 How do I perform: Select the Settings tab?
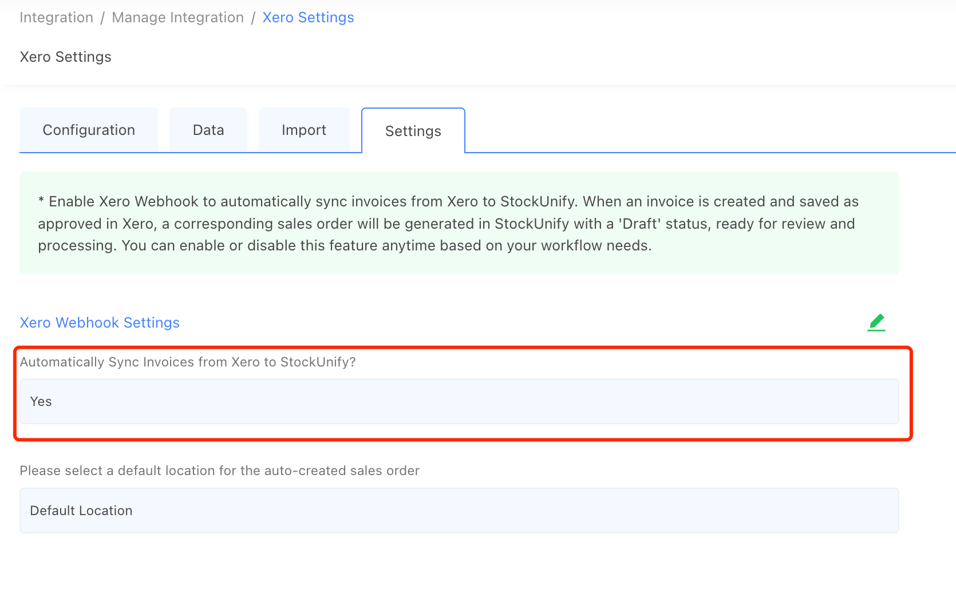pos(413,130)
